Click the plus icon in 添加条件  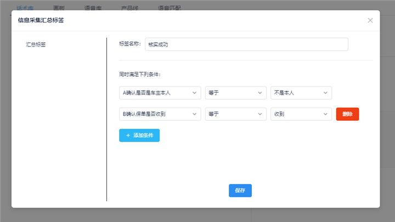(x=128, y=135)
